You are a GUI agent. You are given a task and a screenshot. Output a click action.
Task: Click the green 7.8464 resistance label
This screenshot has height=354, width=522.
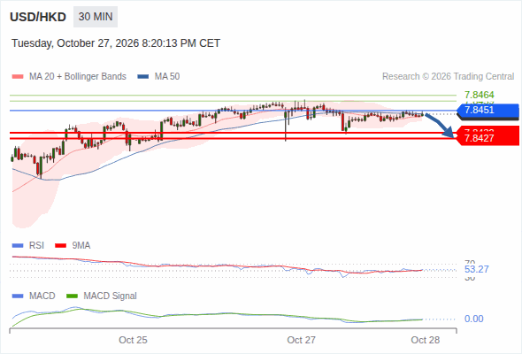click(x=479, y=95)
